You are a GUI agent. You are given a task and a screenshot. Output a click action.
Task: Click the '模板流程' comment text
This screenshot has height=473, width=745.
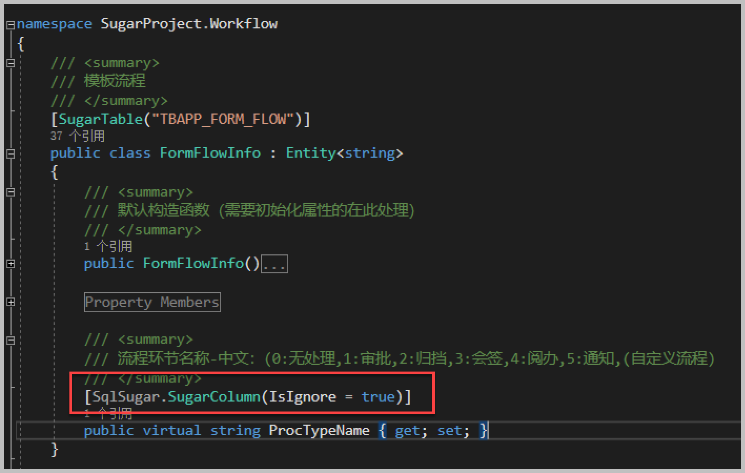pyautogui.click(x=115, y=81)
